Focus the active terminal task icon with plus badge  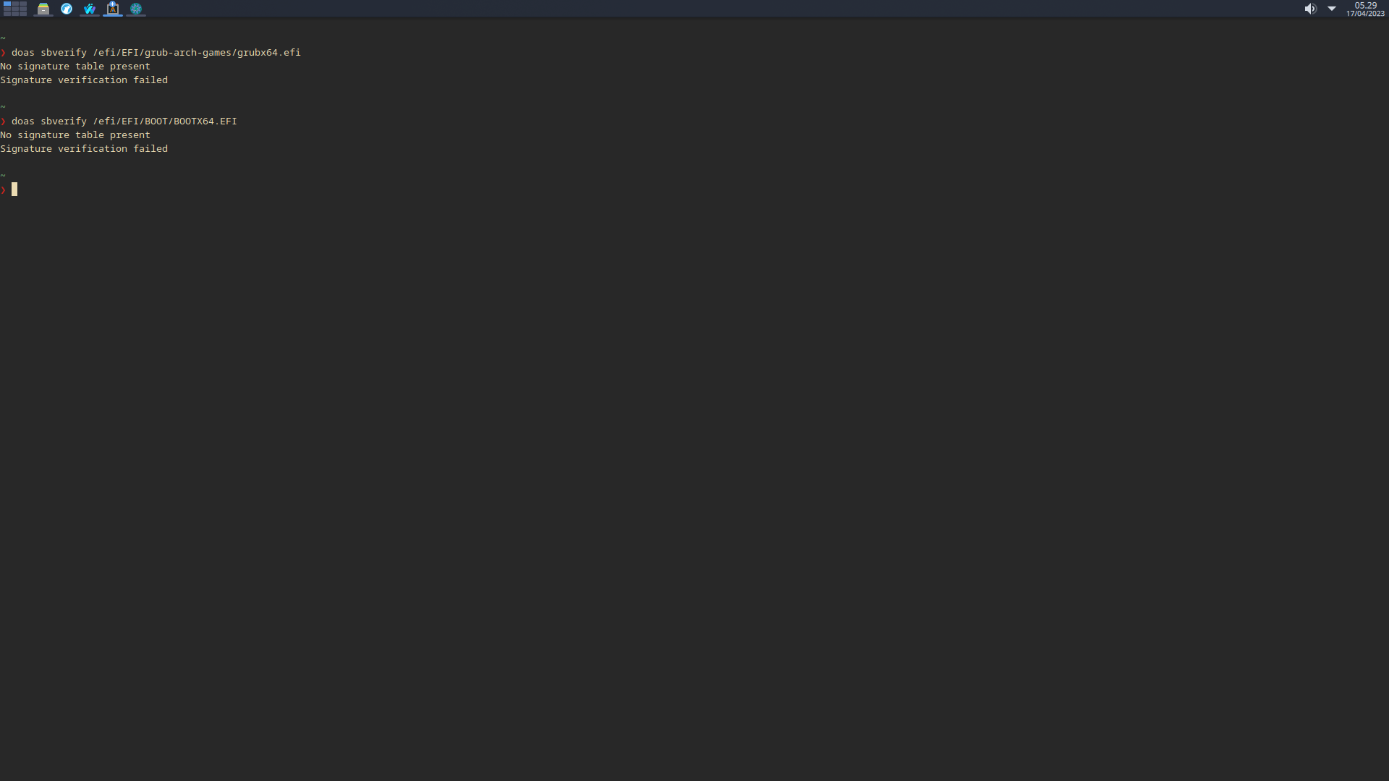tap(113, 8)
